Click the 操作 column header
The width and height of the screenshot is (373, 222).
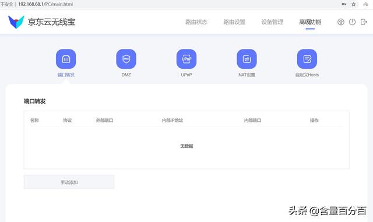(x=314, y=120)
